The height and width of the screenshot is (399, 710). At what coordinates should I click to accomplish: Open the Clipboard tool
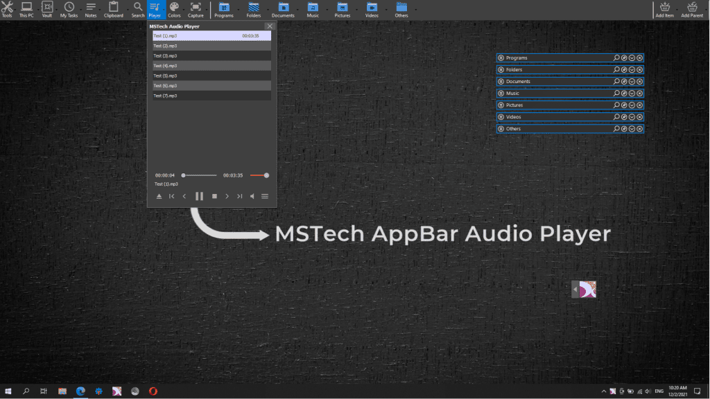[113, 9]
